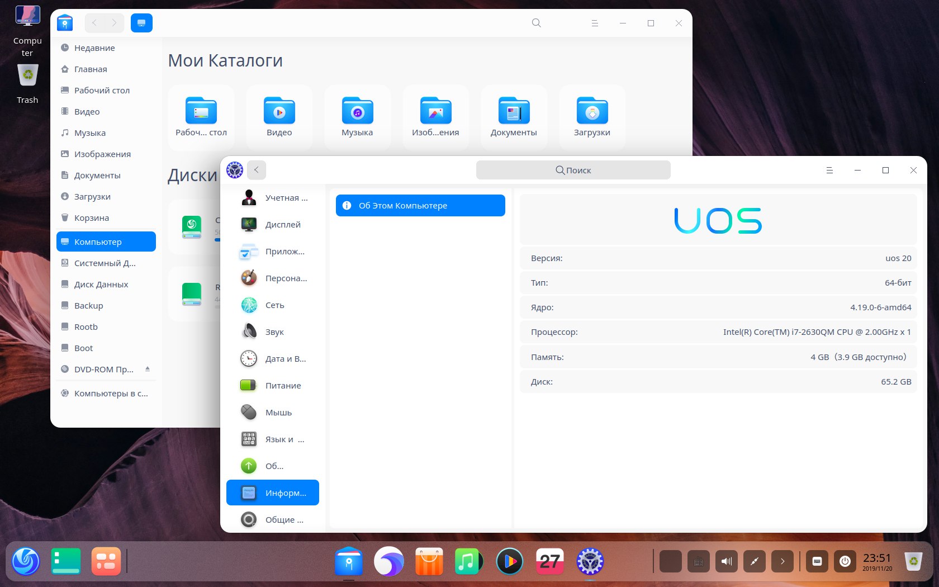939x587 pixels.
Task: Eject the DVD-ROM drive
Action: (x=148, y=369)
